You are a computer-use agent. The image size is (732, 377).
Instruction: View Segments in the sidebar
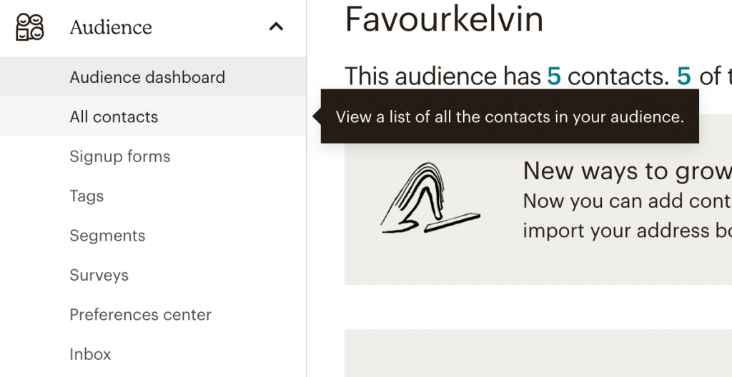(x=107, y=236)
